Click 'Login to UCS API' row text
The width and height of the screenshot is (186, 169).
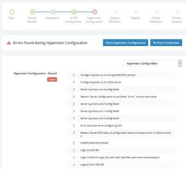pos(90,150)
